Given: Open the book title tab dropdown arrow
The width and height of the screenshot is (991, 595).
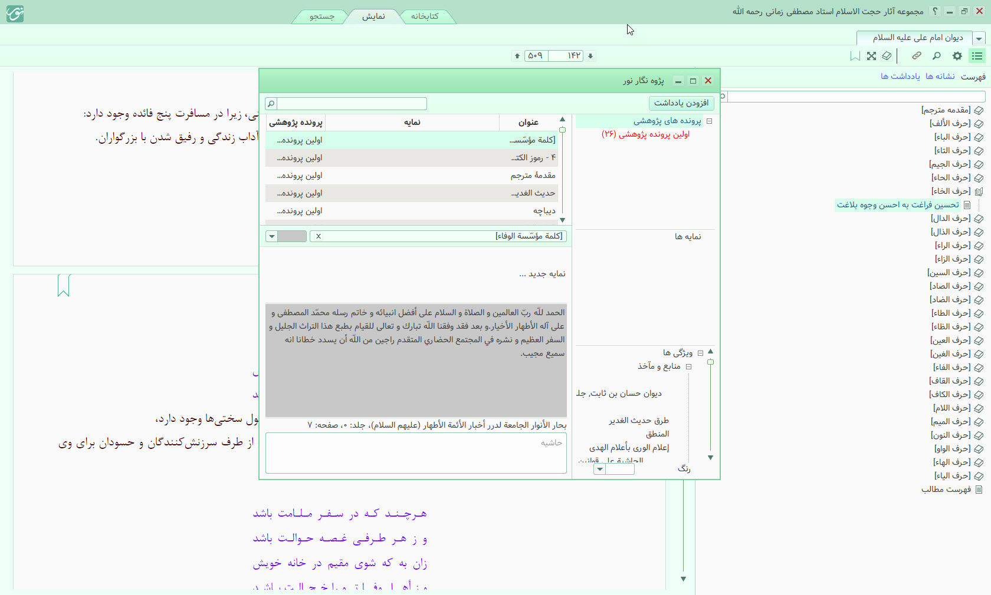Looking at the screenshot, I should pos(979,38).
